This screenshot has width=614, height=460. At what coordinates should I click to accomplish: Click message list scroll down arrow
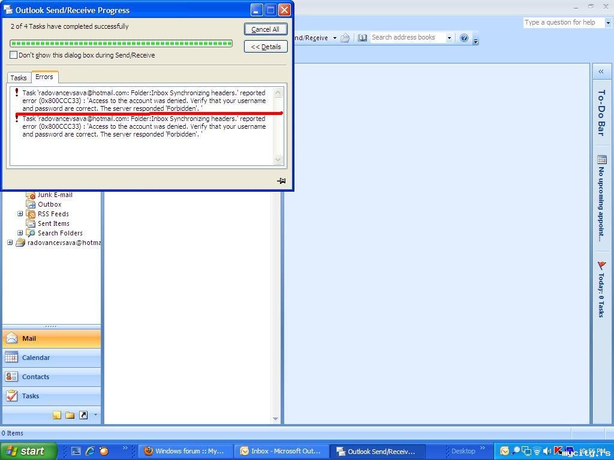point(276,419)
